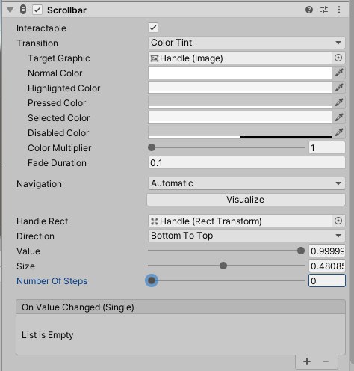Click the Visualize button

[246, 200]
